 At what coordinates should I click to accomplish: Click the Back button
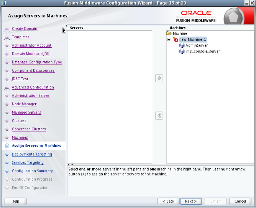pyautogui.click(x=168, y=201)
